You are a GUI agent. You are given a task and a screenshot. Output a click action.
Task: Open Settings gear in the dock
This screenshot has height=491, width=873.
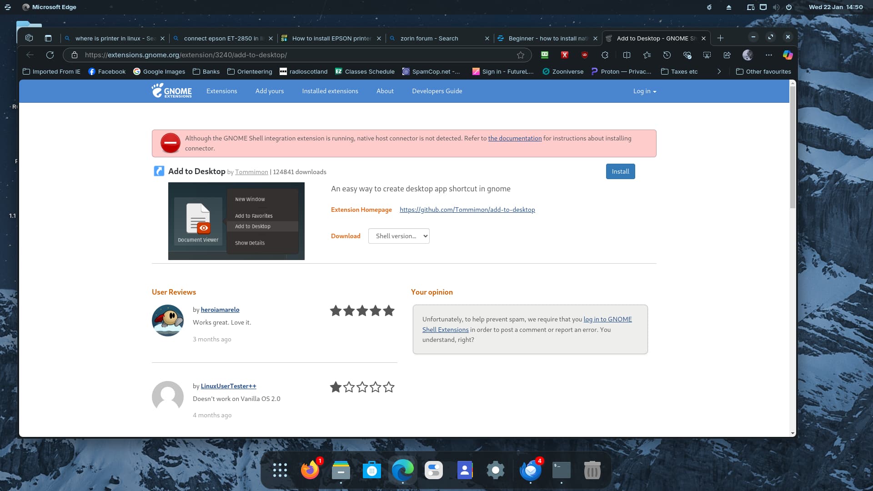point(496,470)
